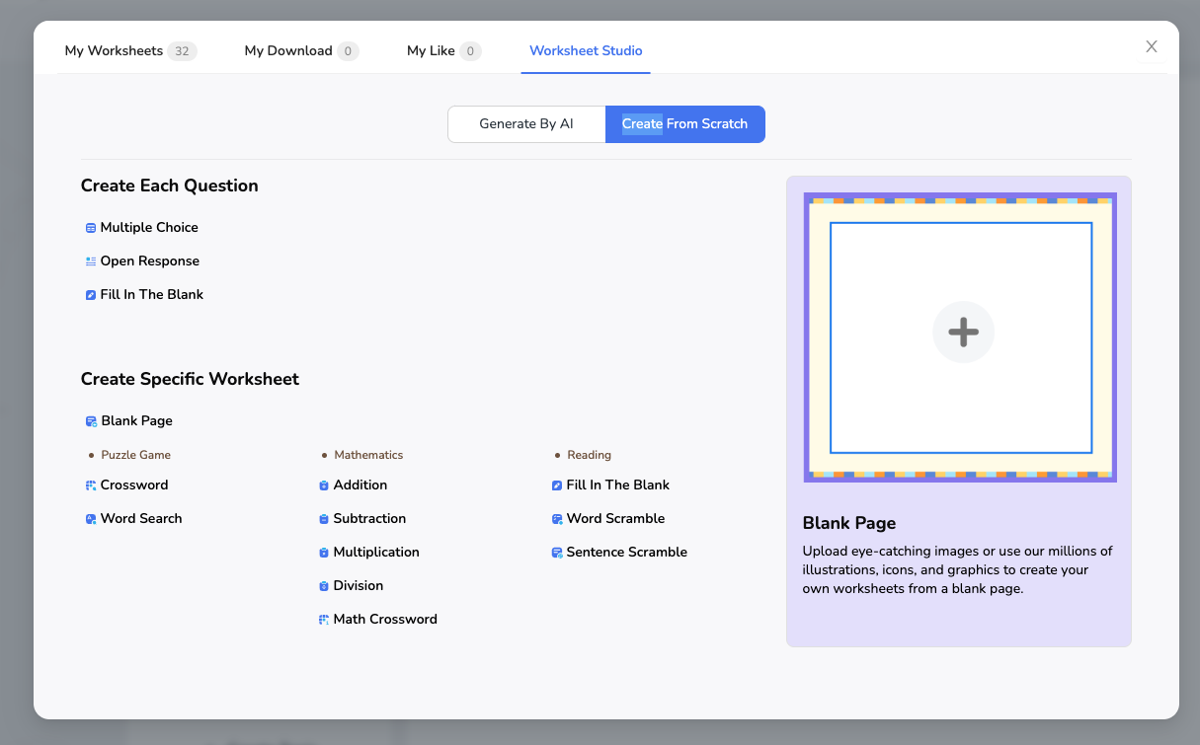Click the plus icon in the preview card
The image size is (1200, 745).
point(963,333)
